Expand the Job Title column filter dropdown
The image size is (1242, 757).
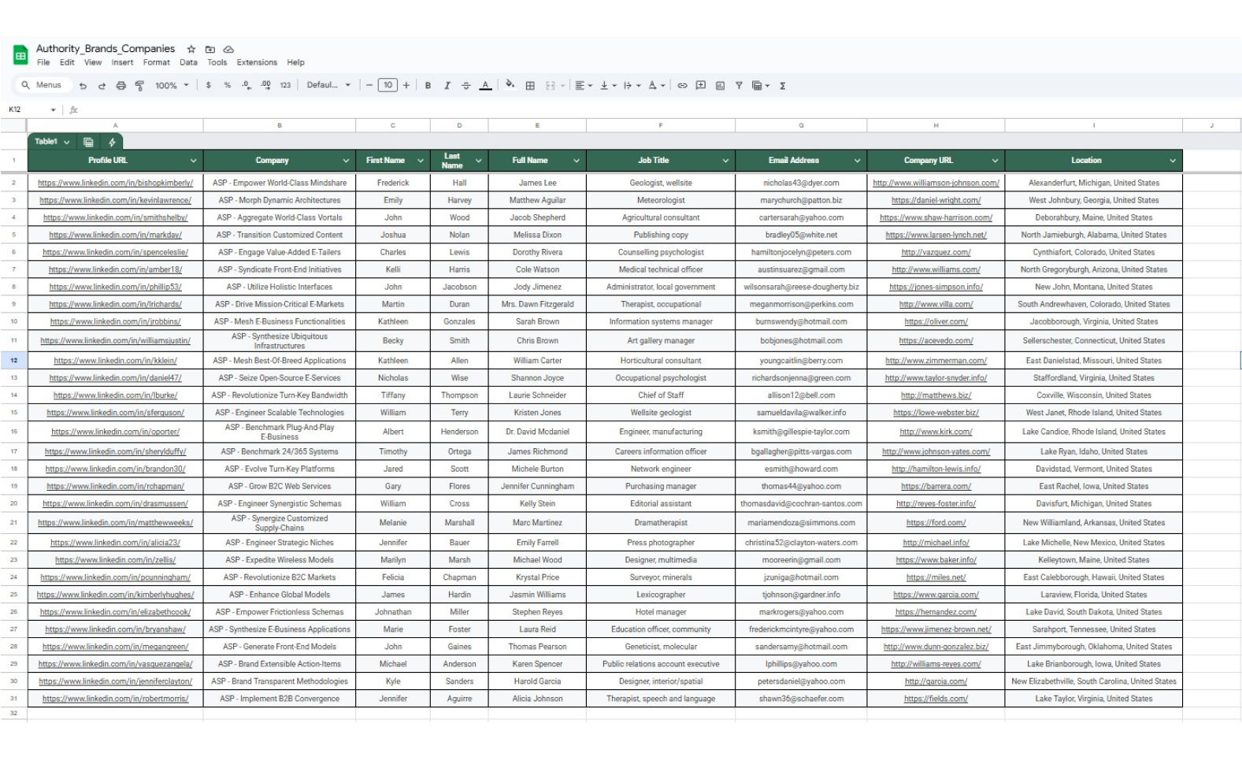click(x=725, y=161)
